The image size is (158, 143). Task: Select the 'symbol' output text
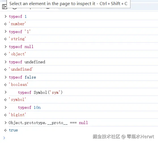[x=17, y=99]
